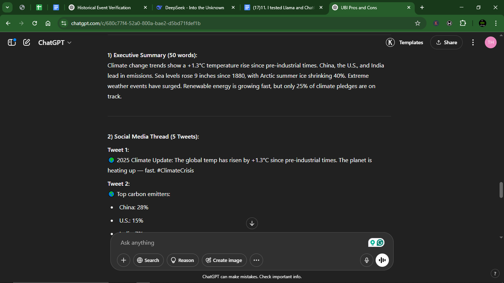Open the ChatGPT model selector dropdown
Image resolution: width=504 pixels, height=283 pixels.
pos(55,42)
